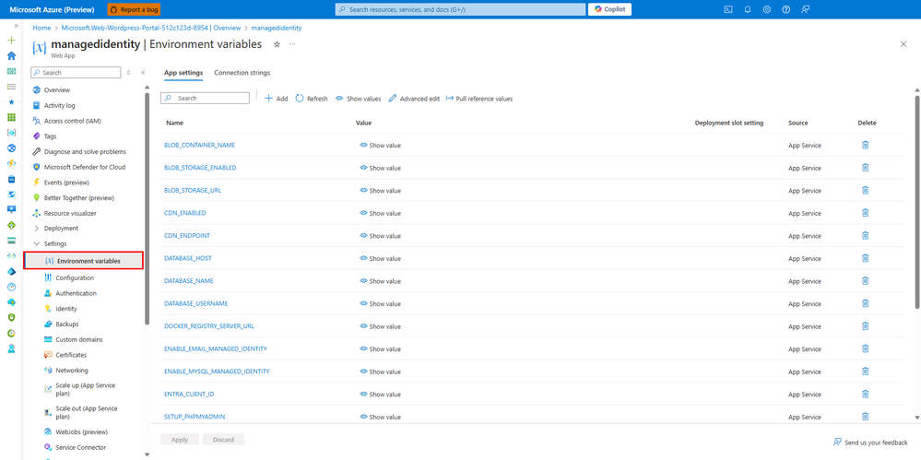The height and width of the screenshot is (460, 921).
Task: Show value for BLOB_STORAGE_ENABLED
Action: pos(381,168)
